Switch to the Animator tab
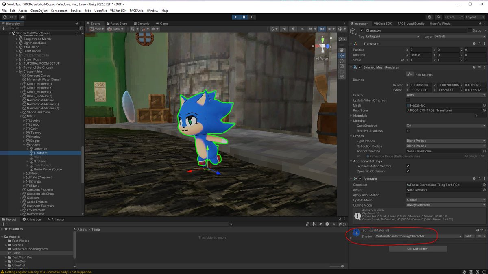This screenshot has width=488, height=274. pos(56,220)
